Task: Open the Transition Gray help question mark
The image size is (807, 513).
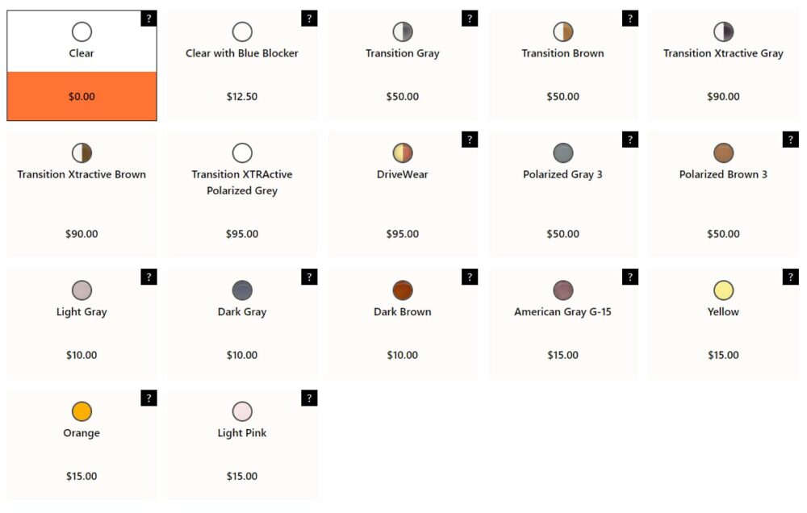Action: click(x=470, y=19)
